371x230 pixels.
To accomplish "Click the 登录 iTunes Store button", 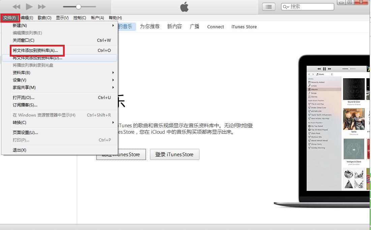I will [174, 155].
